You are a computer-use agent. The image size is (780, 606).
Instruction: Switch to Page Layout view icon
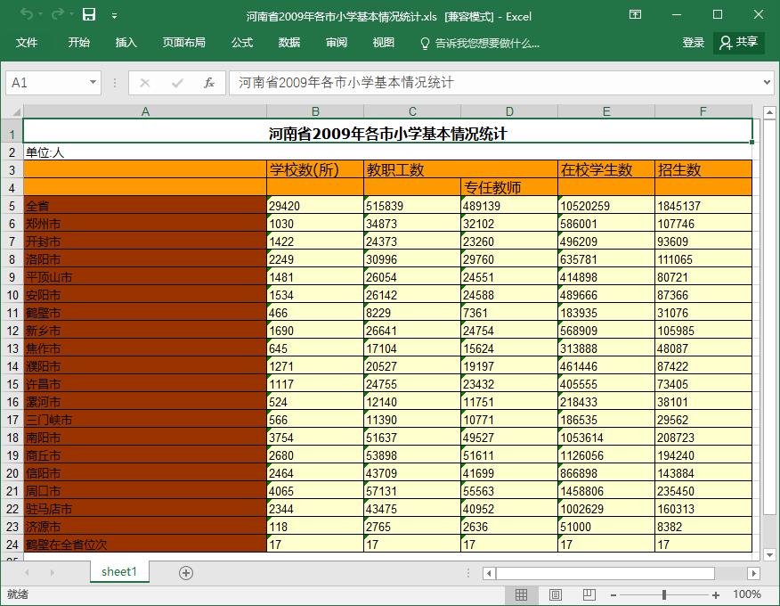tap(555, 594)
